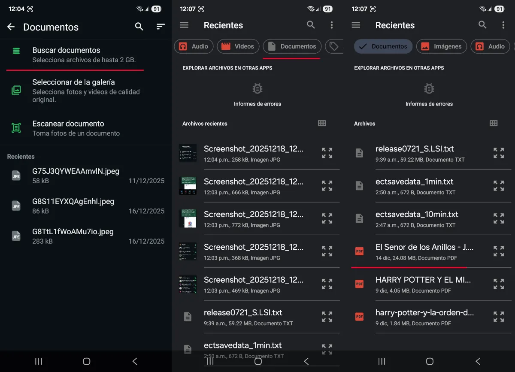Tap the sort icon next to Documentos title

tap(160, 26)
